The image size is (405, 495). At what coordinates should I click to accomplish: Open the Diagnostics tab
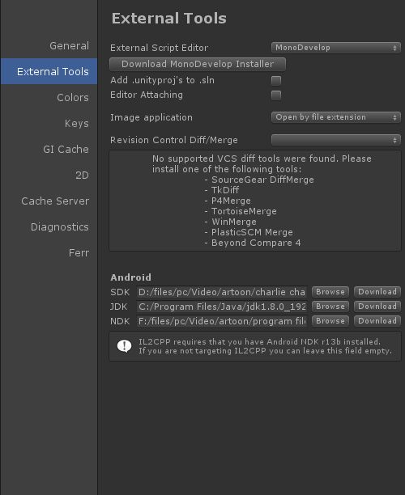(x=49, y=227)
